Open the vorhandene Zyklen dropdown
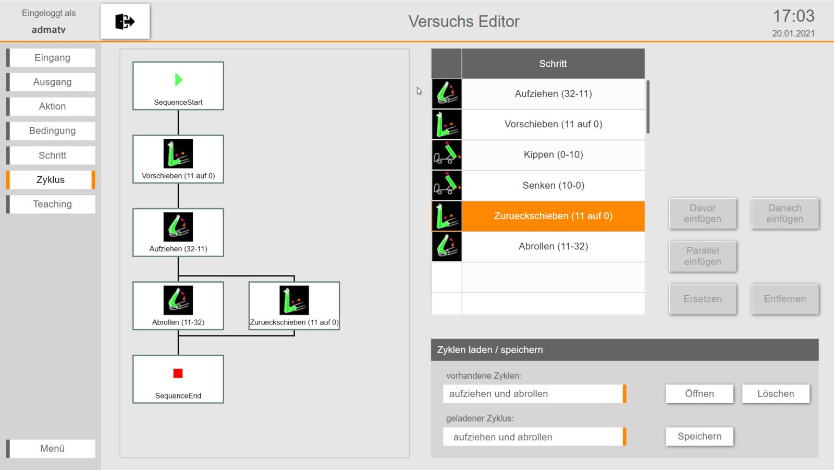834x470 pixels. coord(534,394)
